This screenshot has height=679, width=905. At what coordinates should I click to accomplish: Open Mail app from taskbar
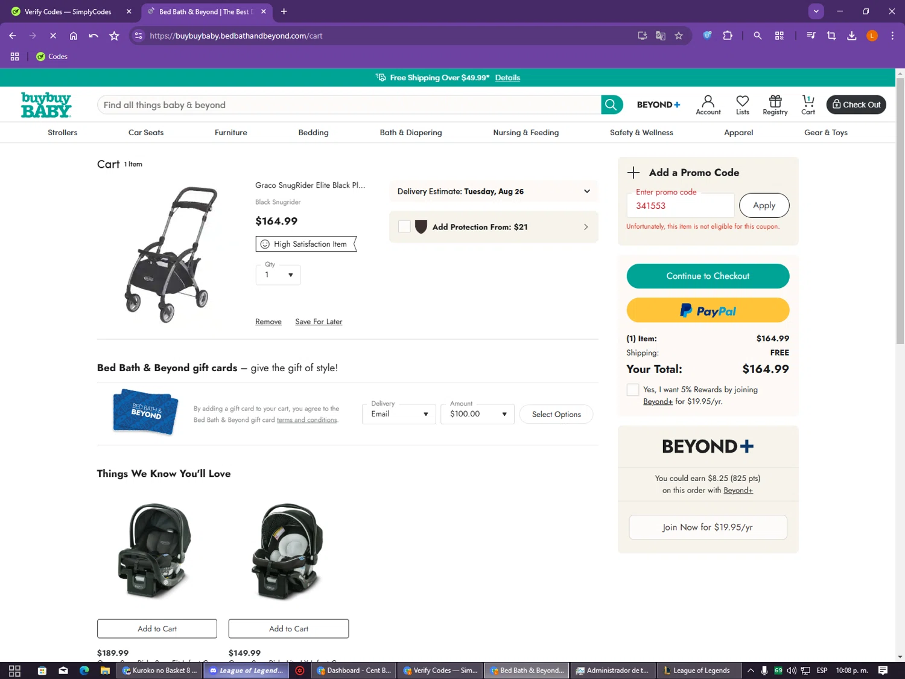coord(63,671)
